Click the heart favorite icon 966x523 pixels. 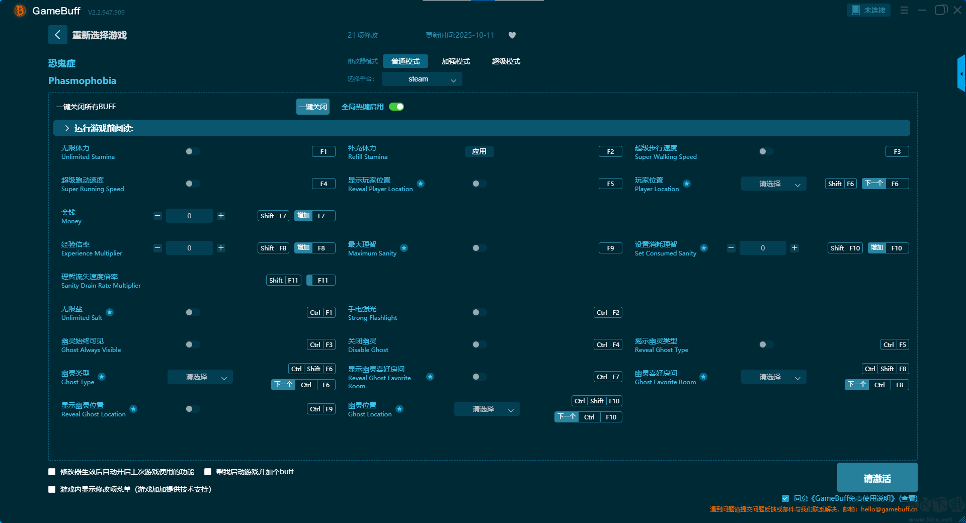512,35
